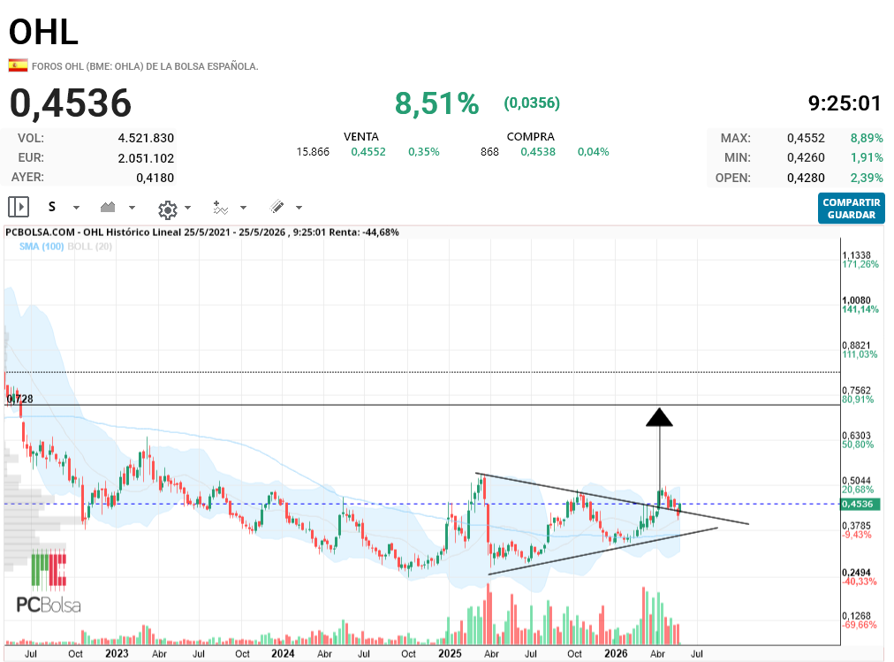Click the area chart type icon
894x662 pixels.
click(x=108, y=207)
